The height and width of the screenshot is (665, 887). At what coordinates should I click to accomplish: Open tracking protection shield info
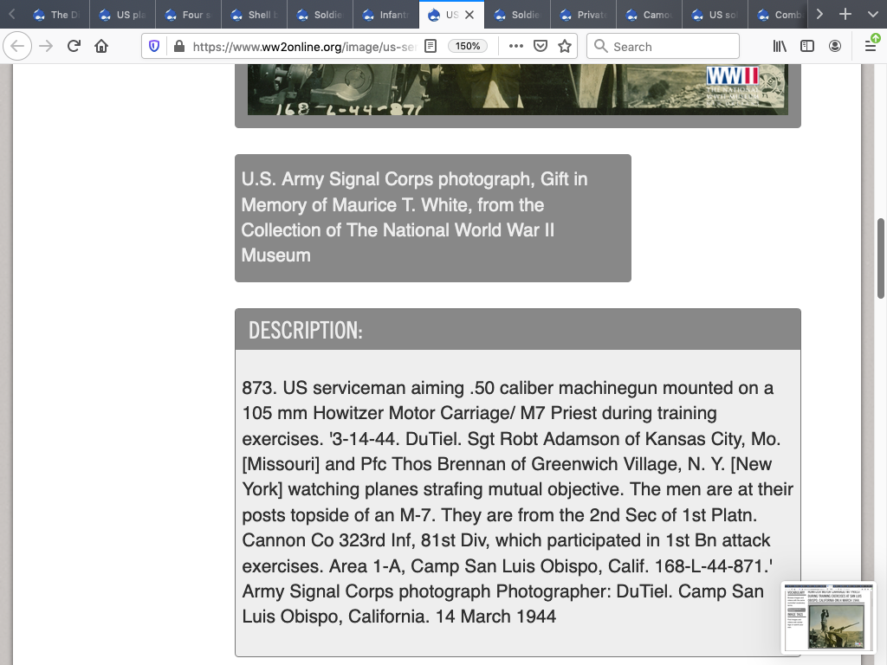[155, 47]
